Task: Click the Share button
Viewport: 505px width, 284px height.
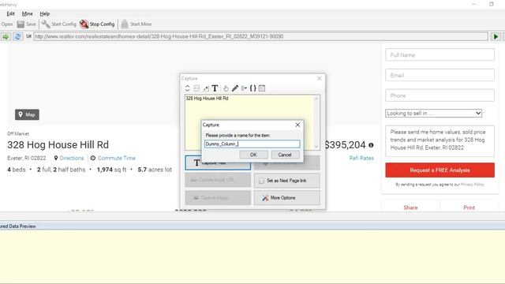Action: pos(410,207)
